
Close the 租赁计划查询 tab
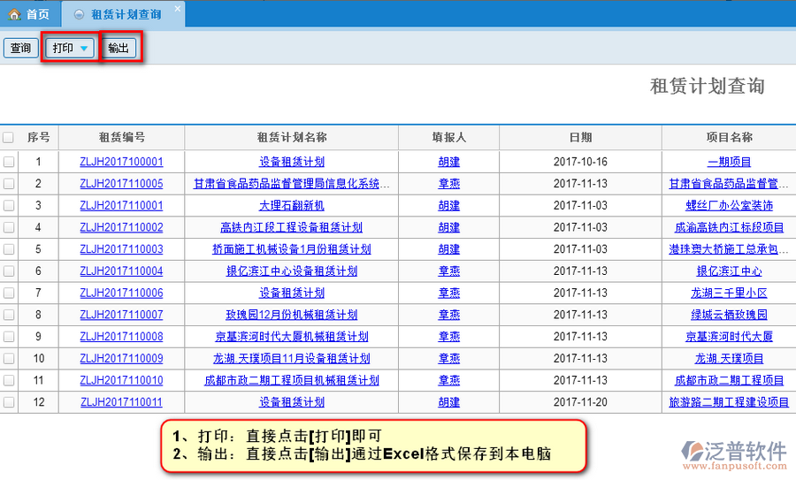176,9
